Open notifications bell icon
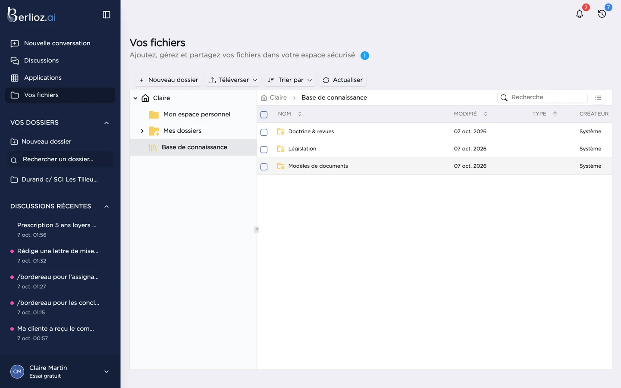 tap(580, 14)
